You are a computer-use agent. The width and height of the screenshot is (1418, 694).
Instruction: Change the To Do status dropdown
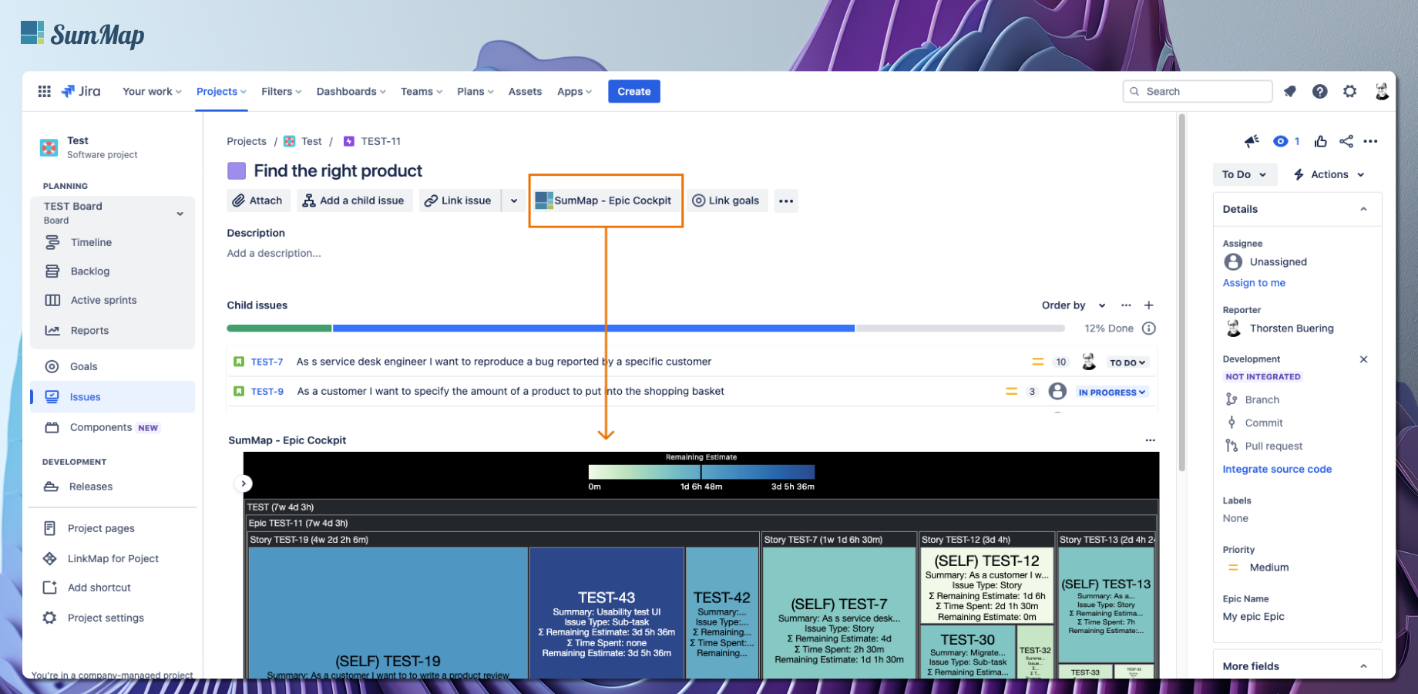(1245, 174)
